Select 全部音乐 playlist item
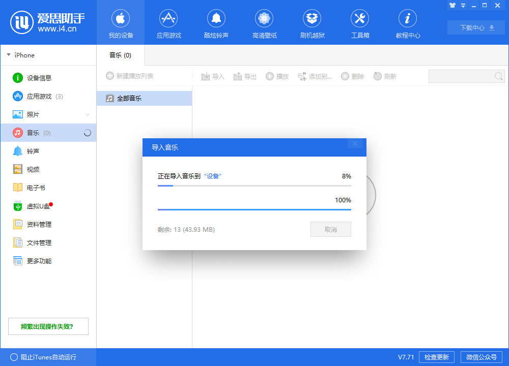This screenshot has width=509, height=366. (144, 99)
